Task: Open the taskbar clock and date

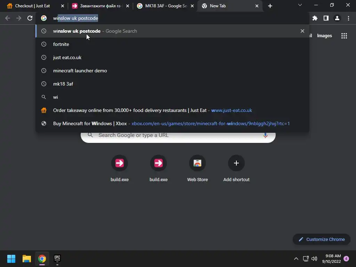Action: point(331,259)
